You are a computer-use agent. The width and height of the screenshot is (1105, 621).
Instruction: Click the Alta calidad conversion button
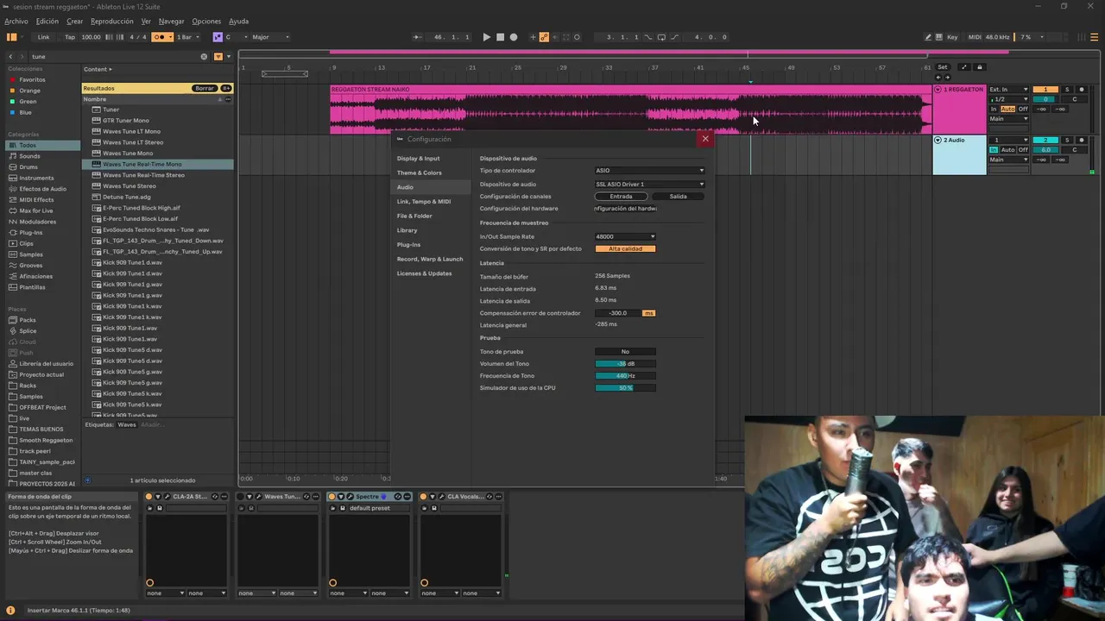pos(625,249)
